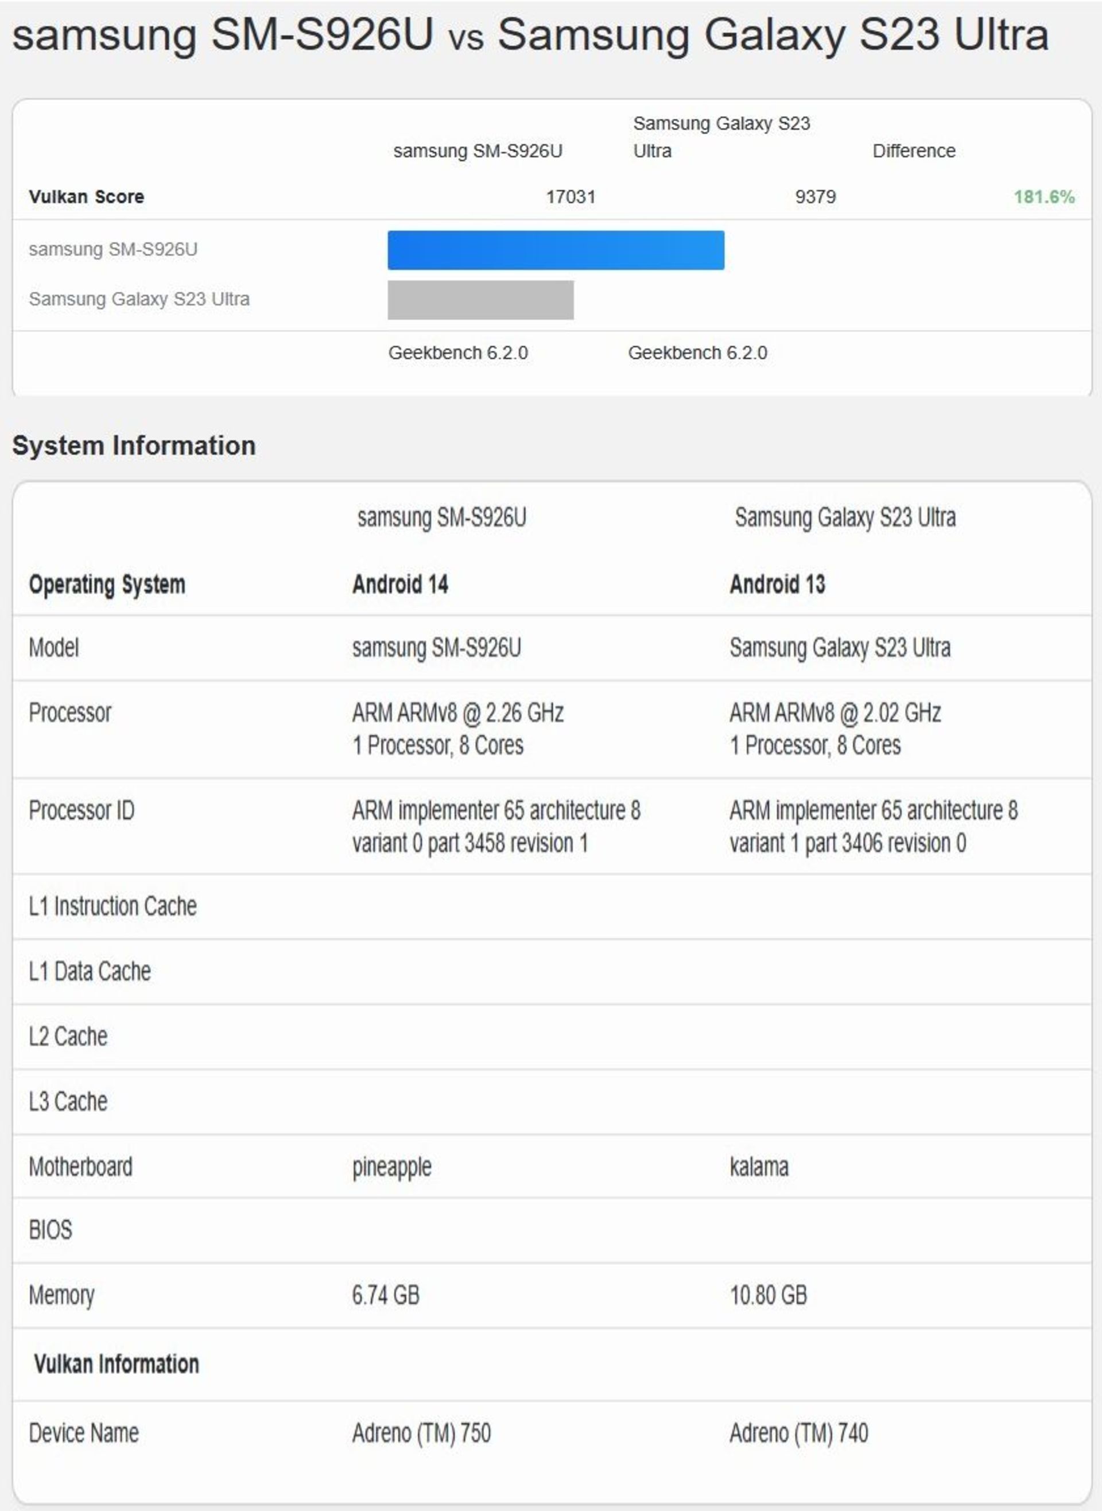This screenshot has height=1511, width=1102.
Task: Click the 'L1 Instruction Cache' row label
Action: coord(112,906)
